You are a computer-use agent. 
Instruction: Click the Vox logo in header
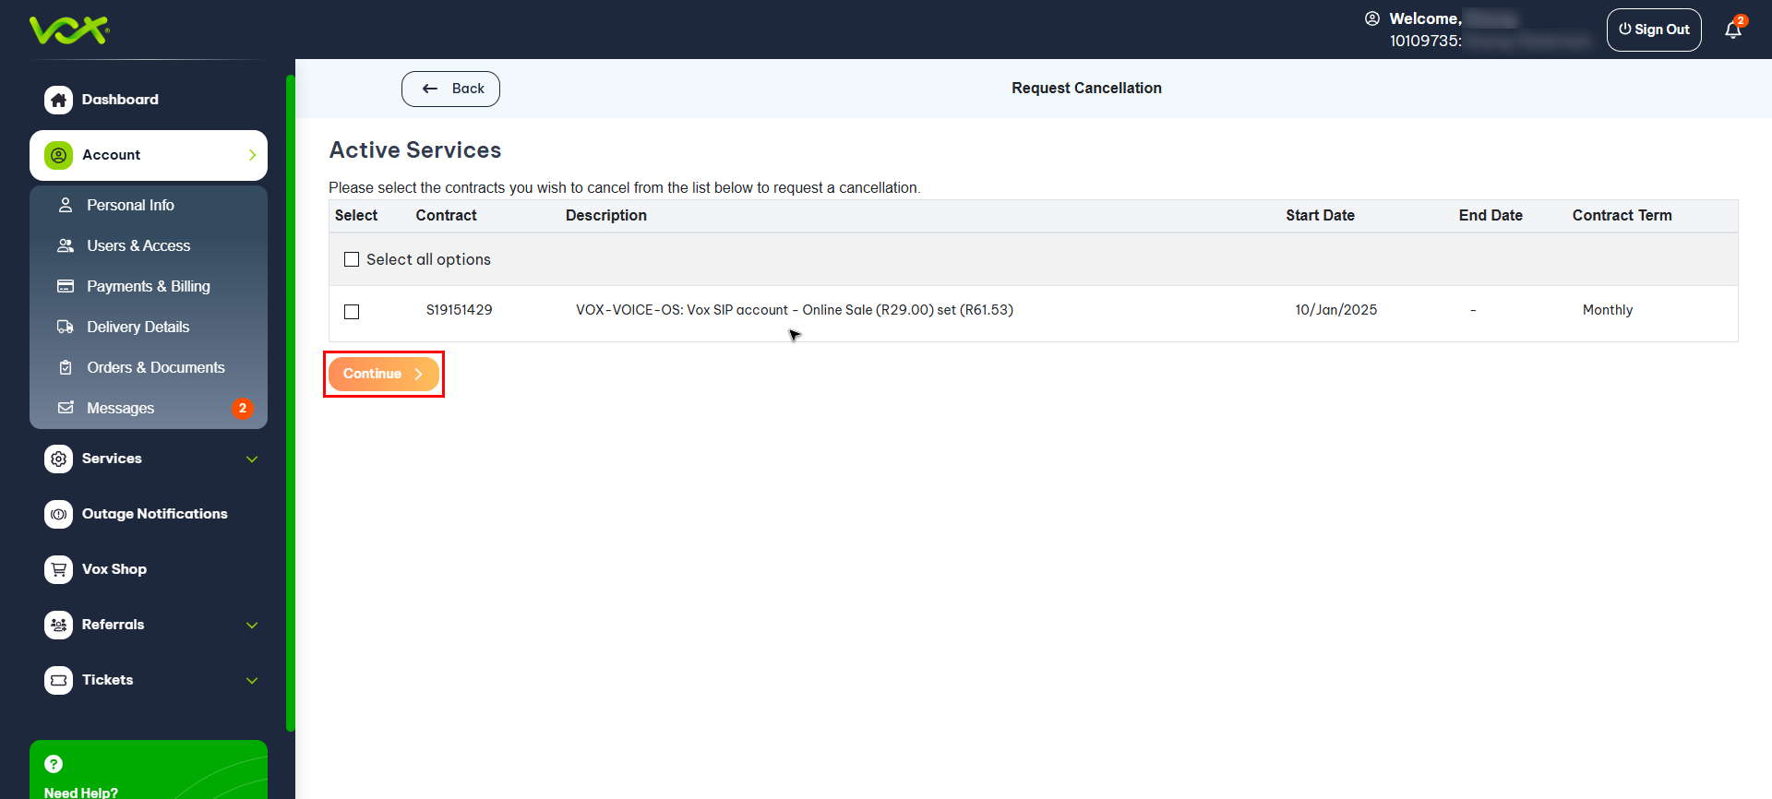coord(69,30)
